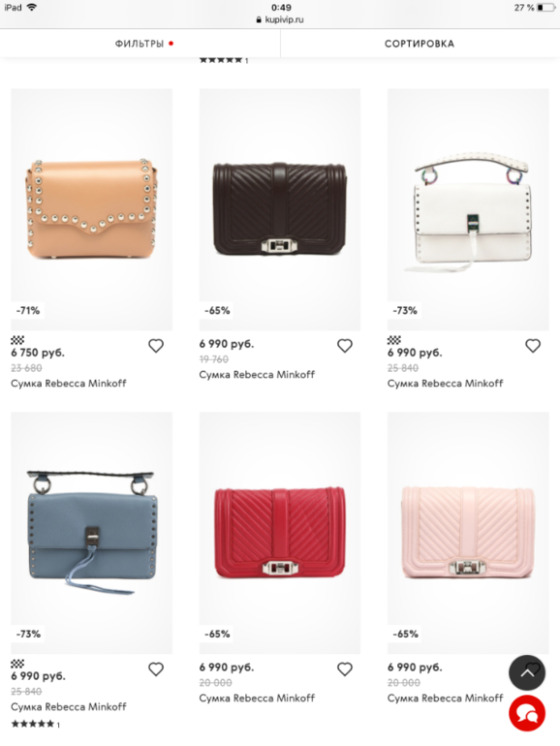Image resolution: width=560 pixels, height=746 pixels.
Task: Tap checkered icon above white bag price
Action: (x=394, y=340)
